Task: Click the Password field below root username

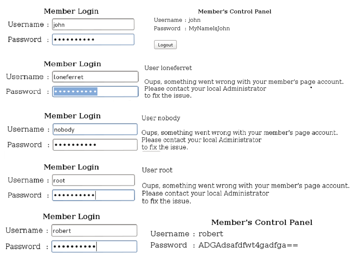Action: pyautogui.click(x=93, y=195)
